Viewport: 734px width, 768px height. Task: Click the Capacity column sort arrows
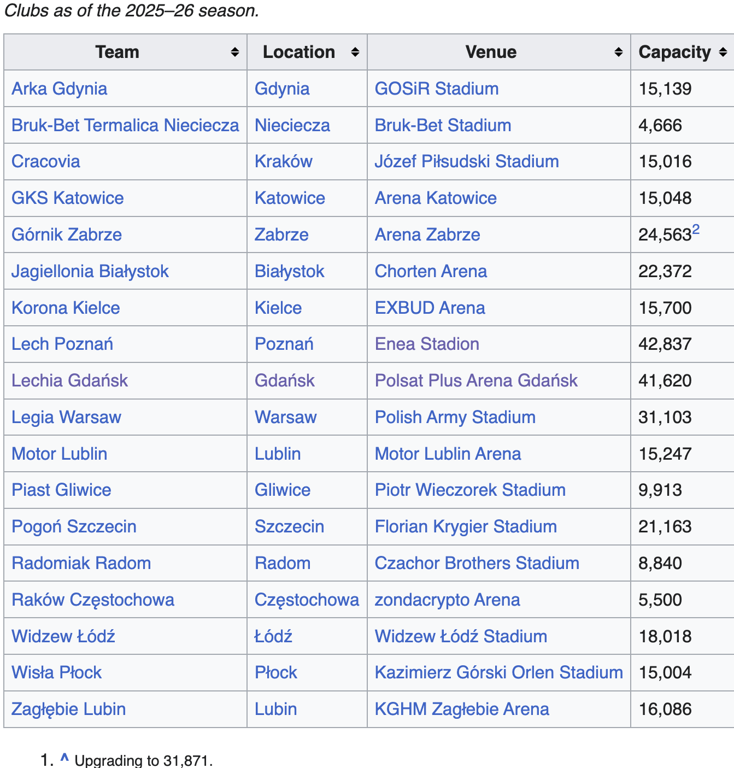click(x=723, y=52)
